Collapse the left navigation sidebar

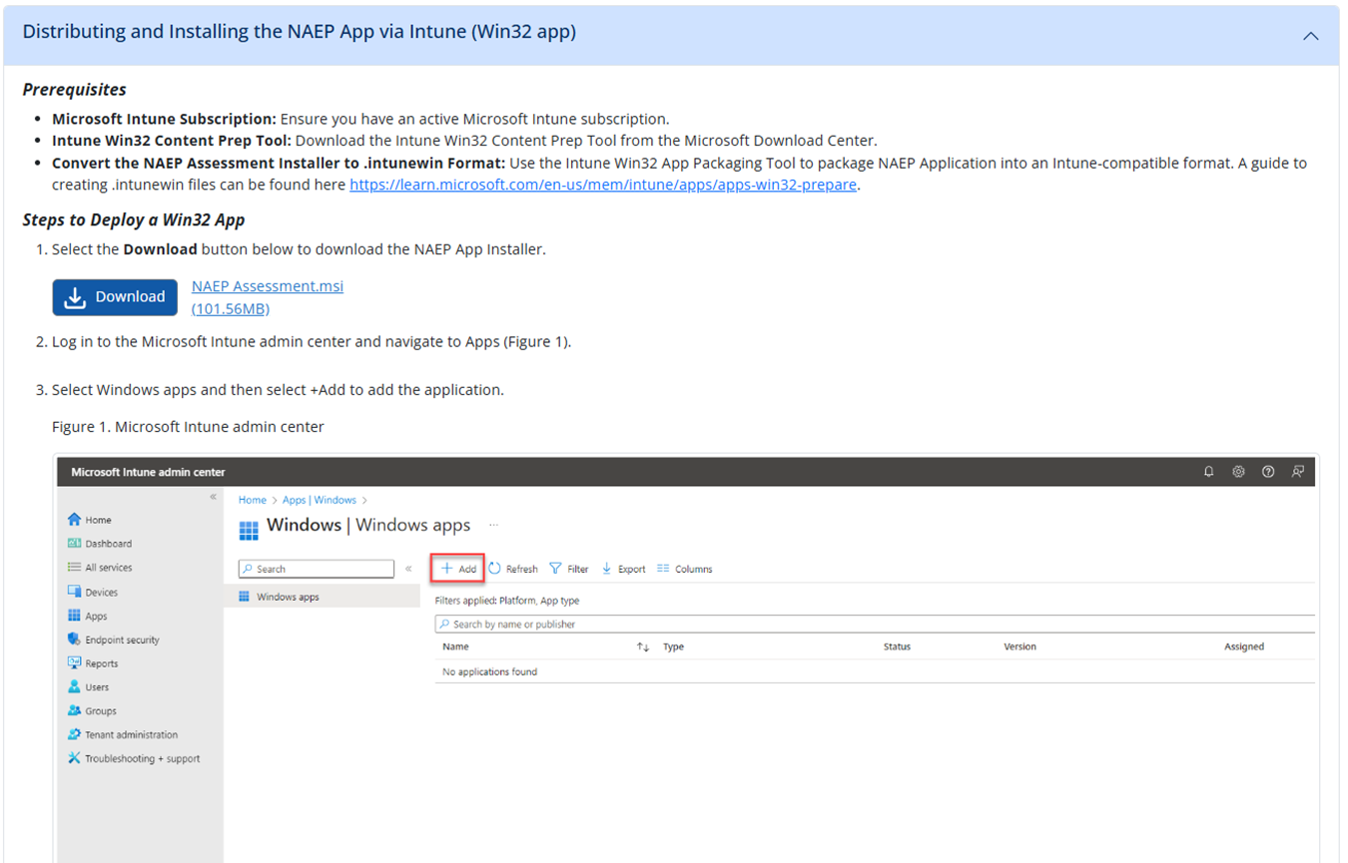[x=213, y=497]
